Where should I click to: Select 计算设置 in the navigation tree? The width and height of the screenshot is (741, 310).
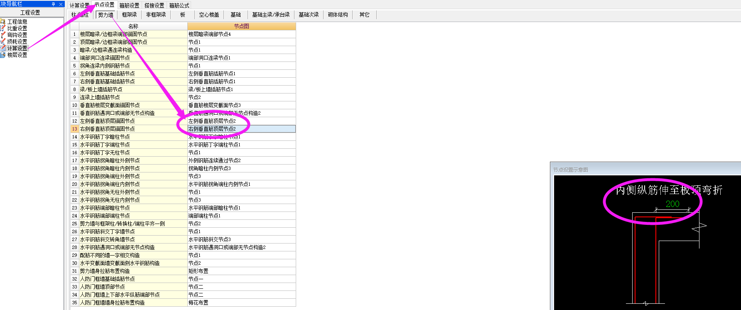[17, 48]
